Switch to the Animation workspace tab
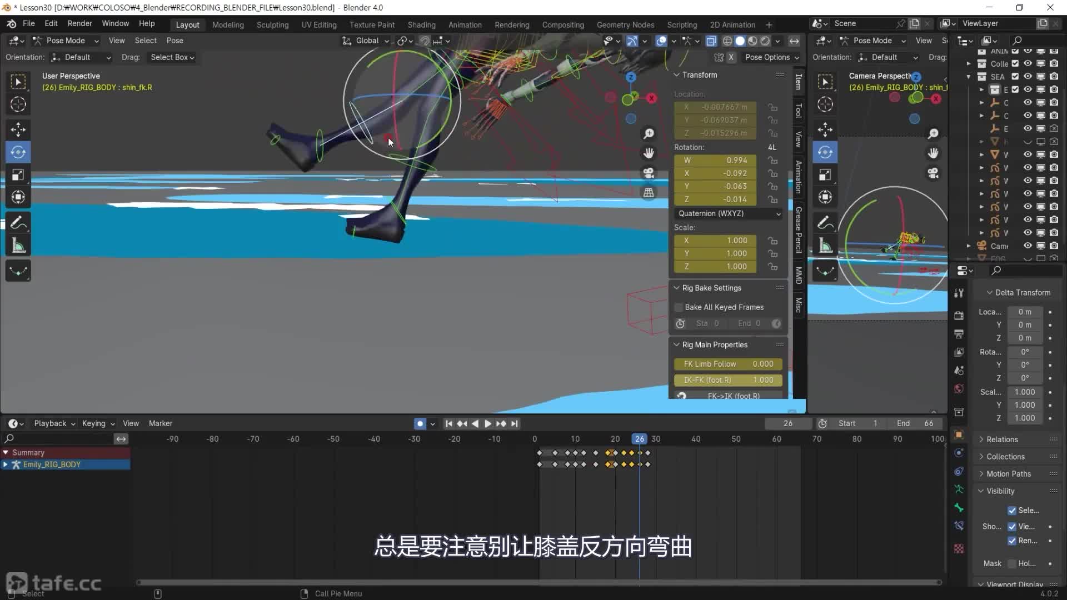Viewport: 1067px width, 600px height. 465,25
